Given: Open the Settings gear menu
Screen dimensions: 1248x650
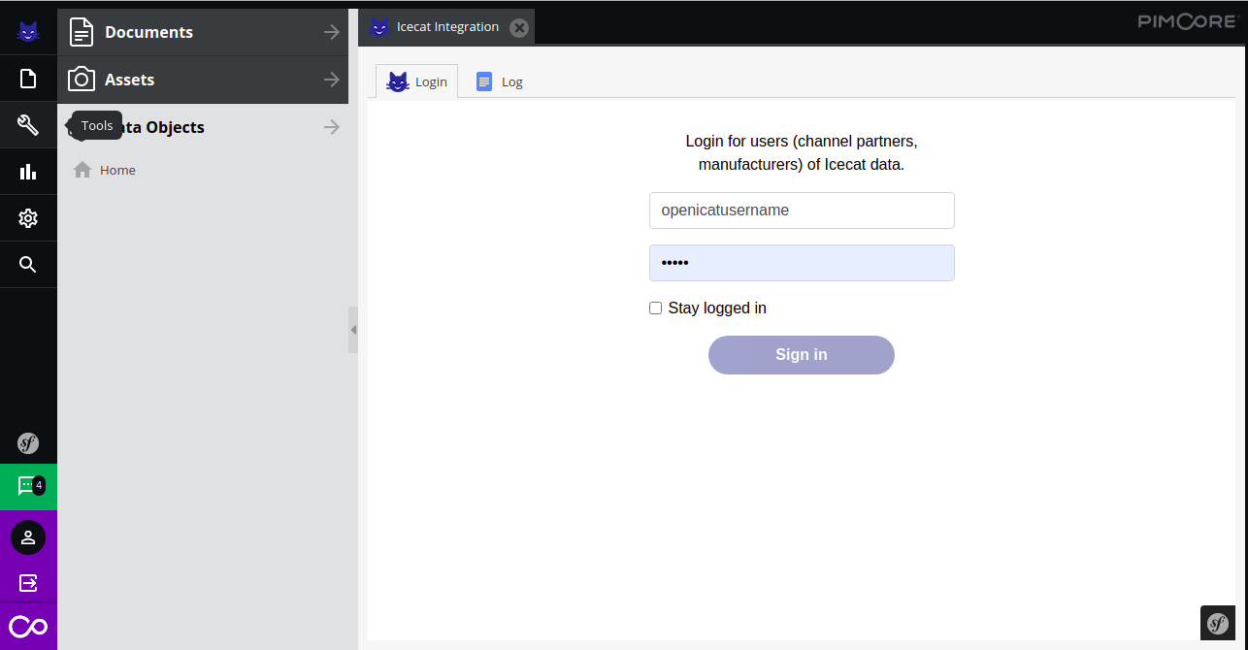Looking at the screenshot, I should coord(28,218).
